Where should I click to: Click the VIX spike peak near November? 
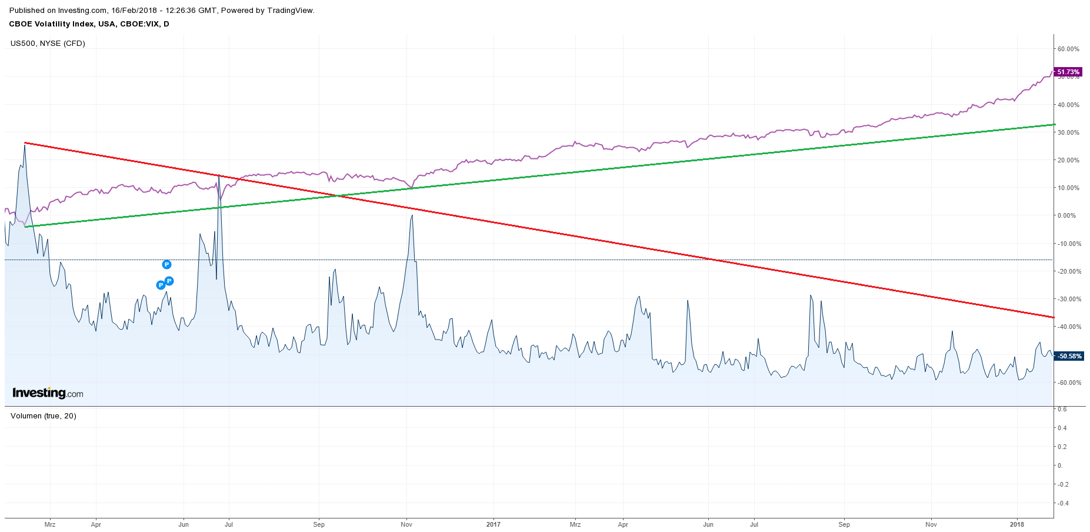click(x=412, y=216)
